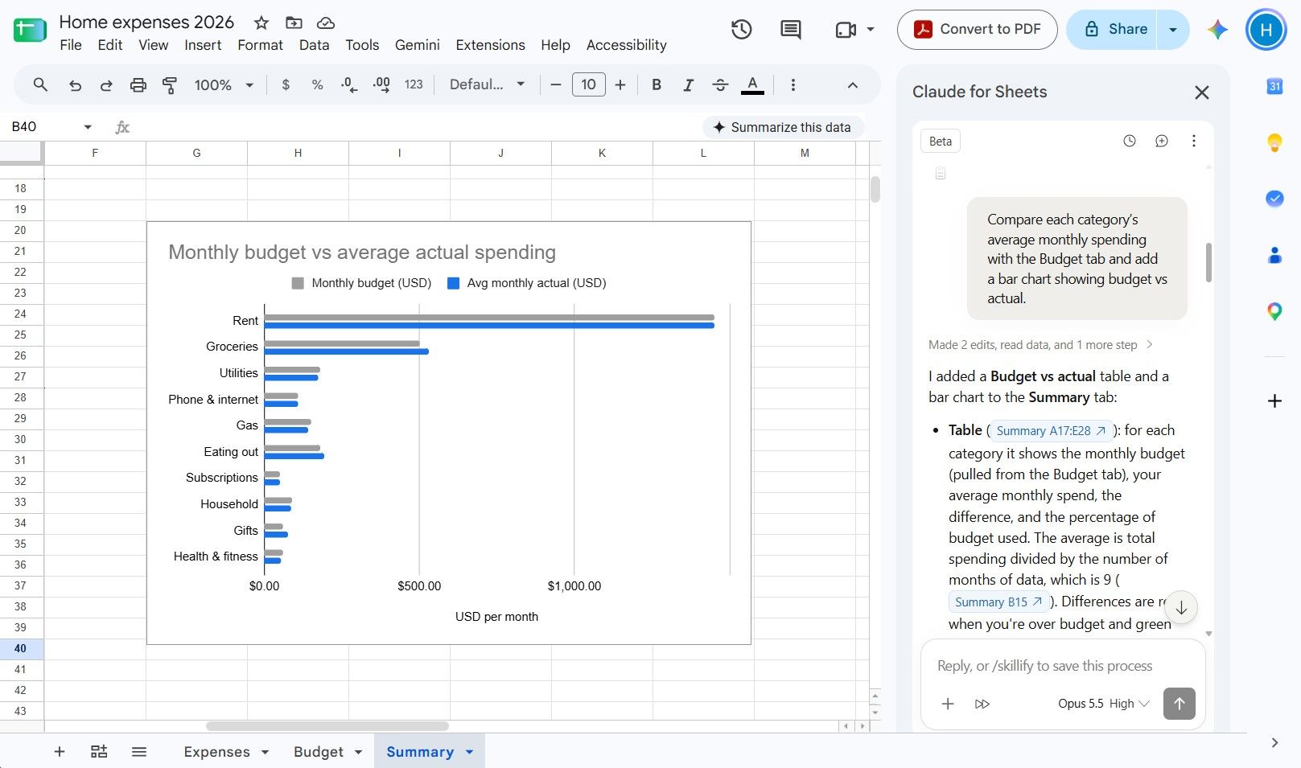Open version history clock icon
1301x768 pixels.
741,30
